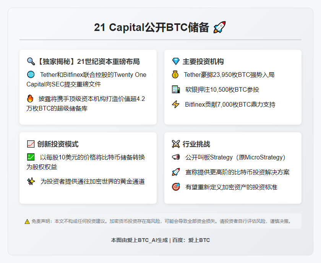
Task: Click the heading 创新投资模式
Action: click(58, 144)
